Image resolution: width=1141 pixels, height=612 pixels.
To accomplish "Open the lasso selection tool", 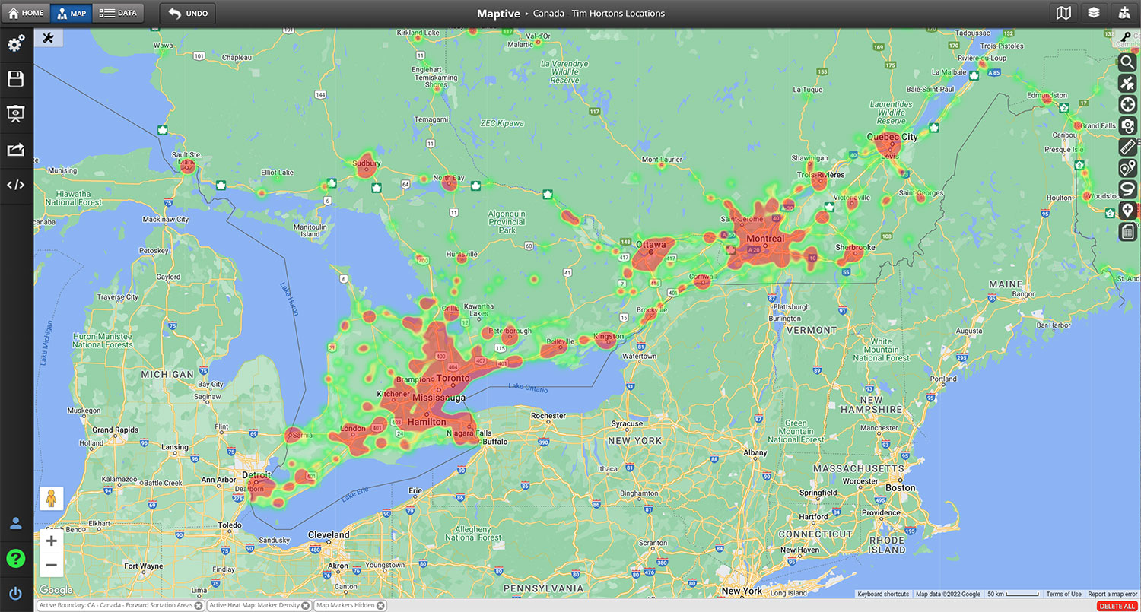I will [1127, 189].
